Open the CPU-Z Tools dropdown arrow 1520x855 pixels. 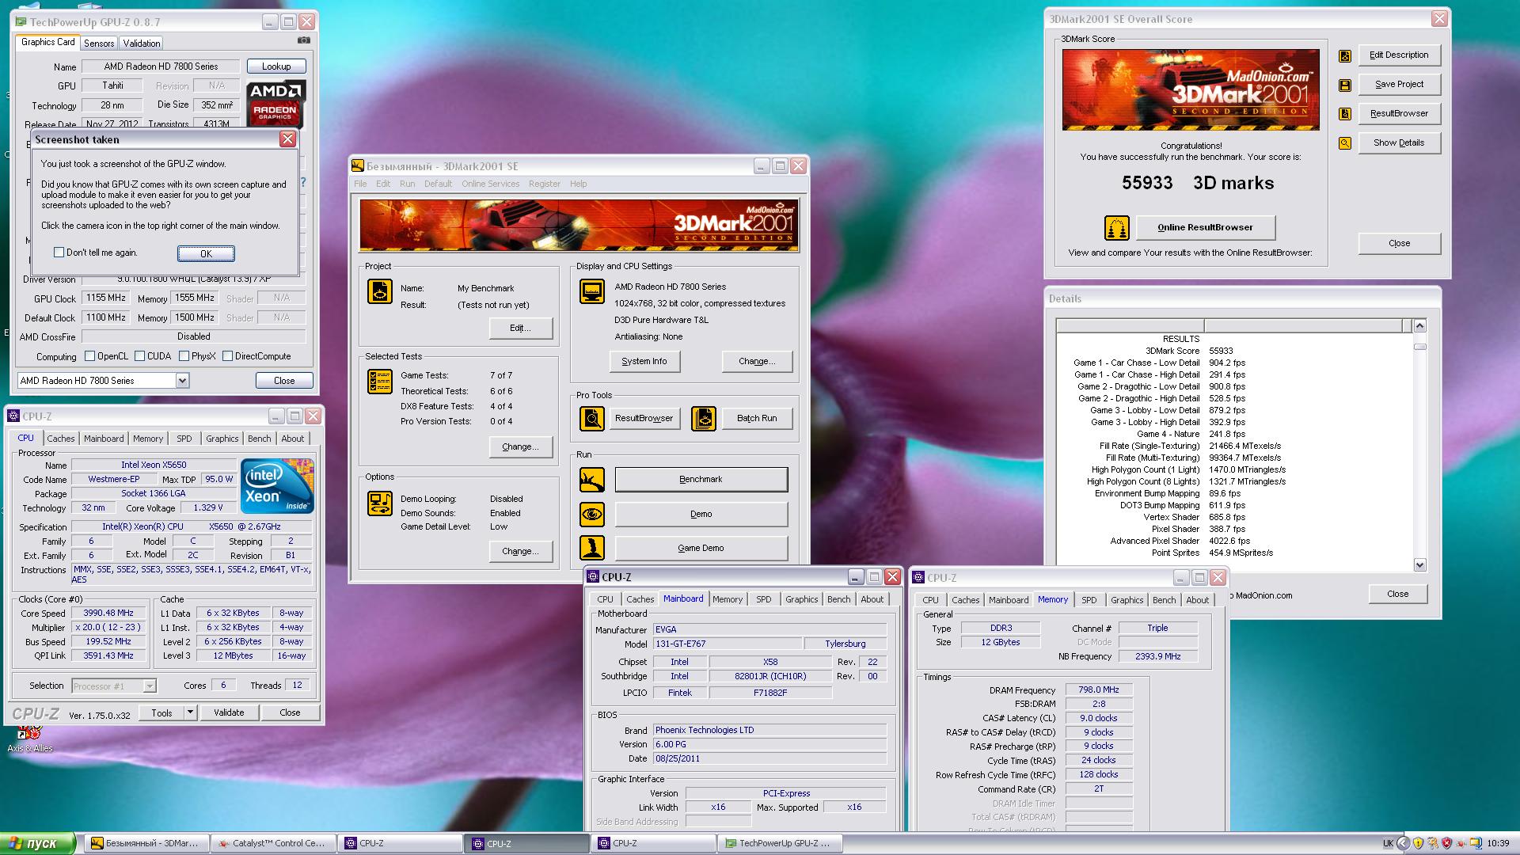[190, 712]
